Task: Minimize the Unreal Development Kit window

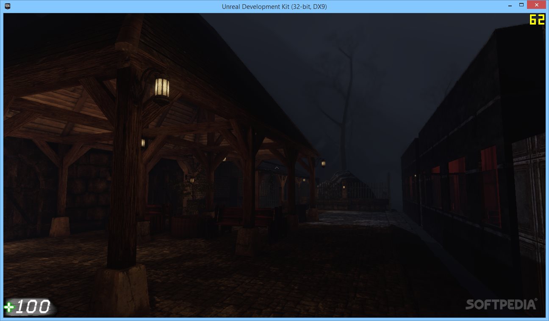Action: tap(510, 5)
